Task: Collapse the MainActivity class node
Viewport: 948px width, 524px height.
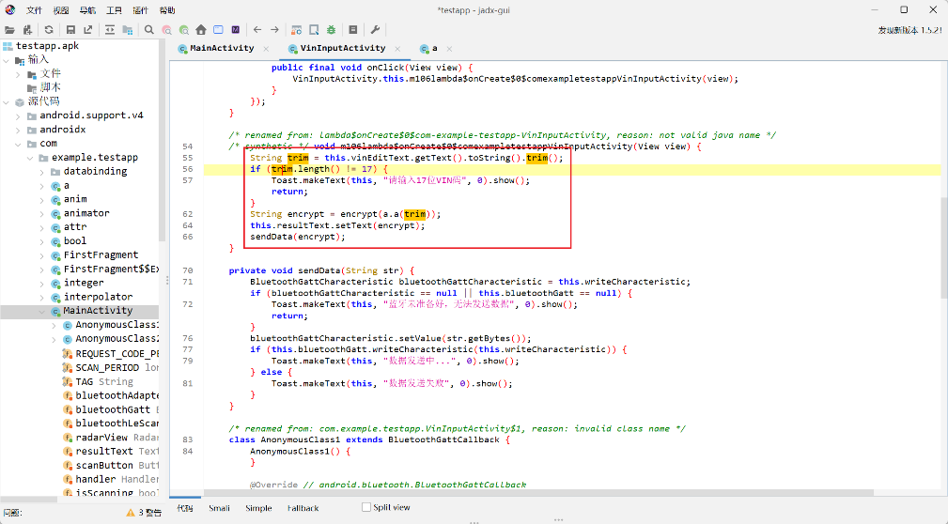Action: pos(42,311)
